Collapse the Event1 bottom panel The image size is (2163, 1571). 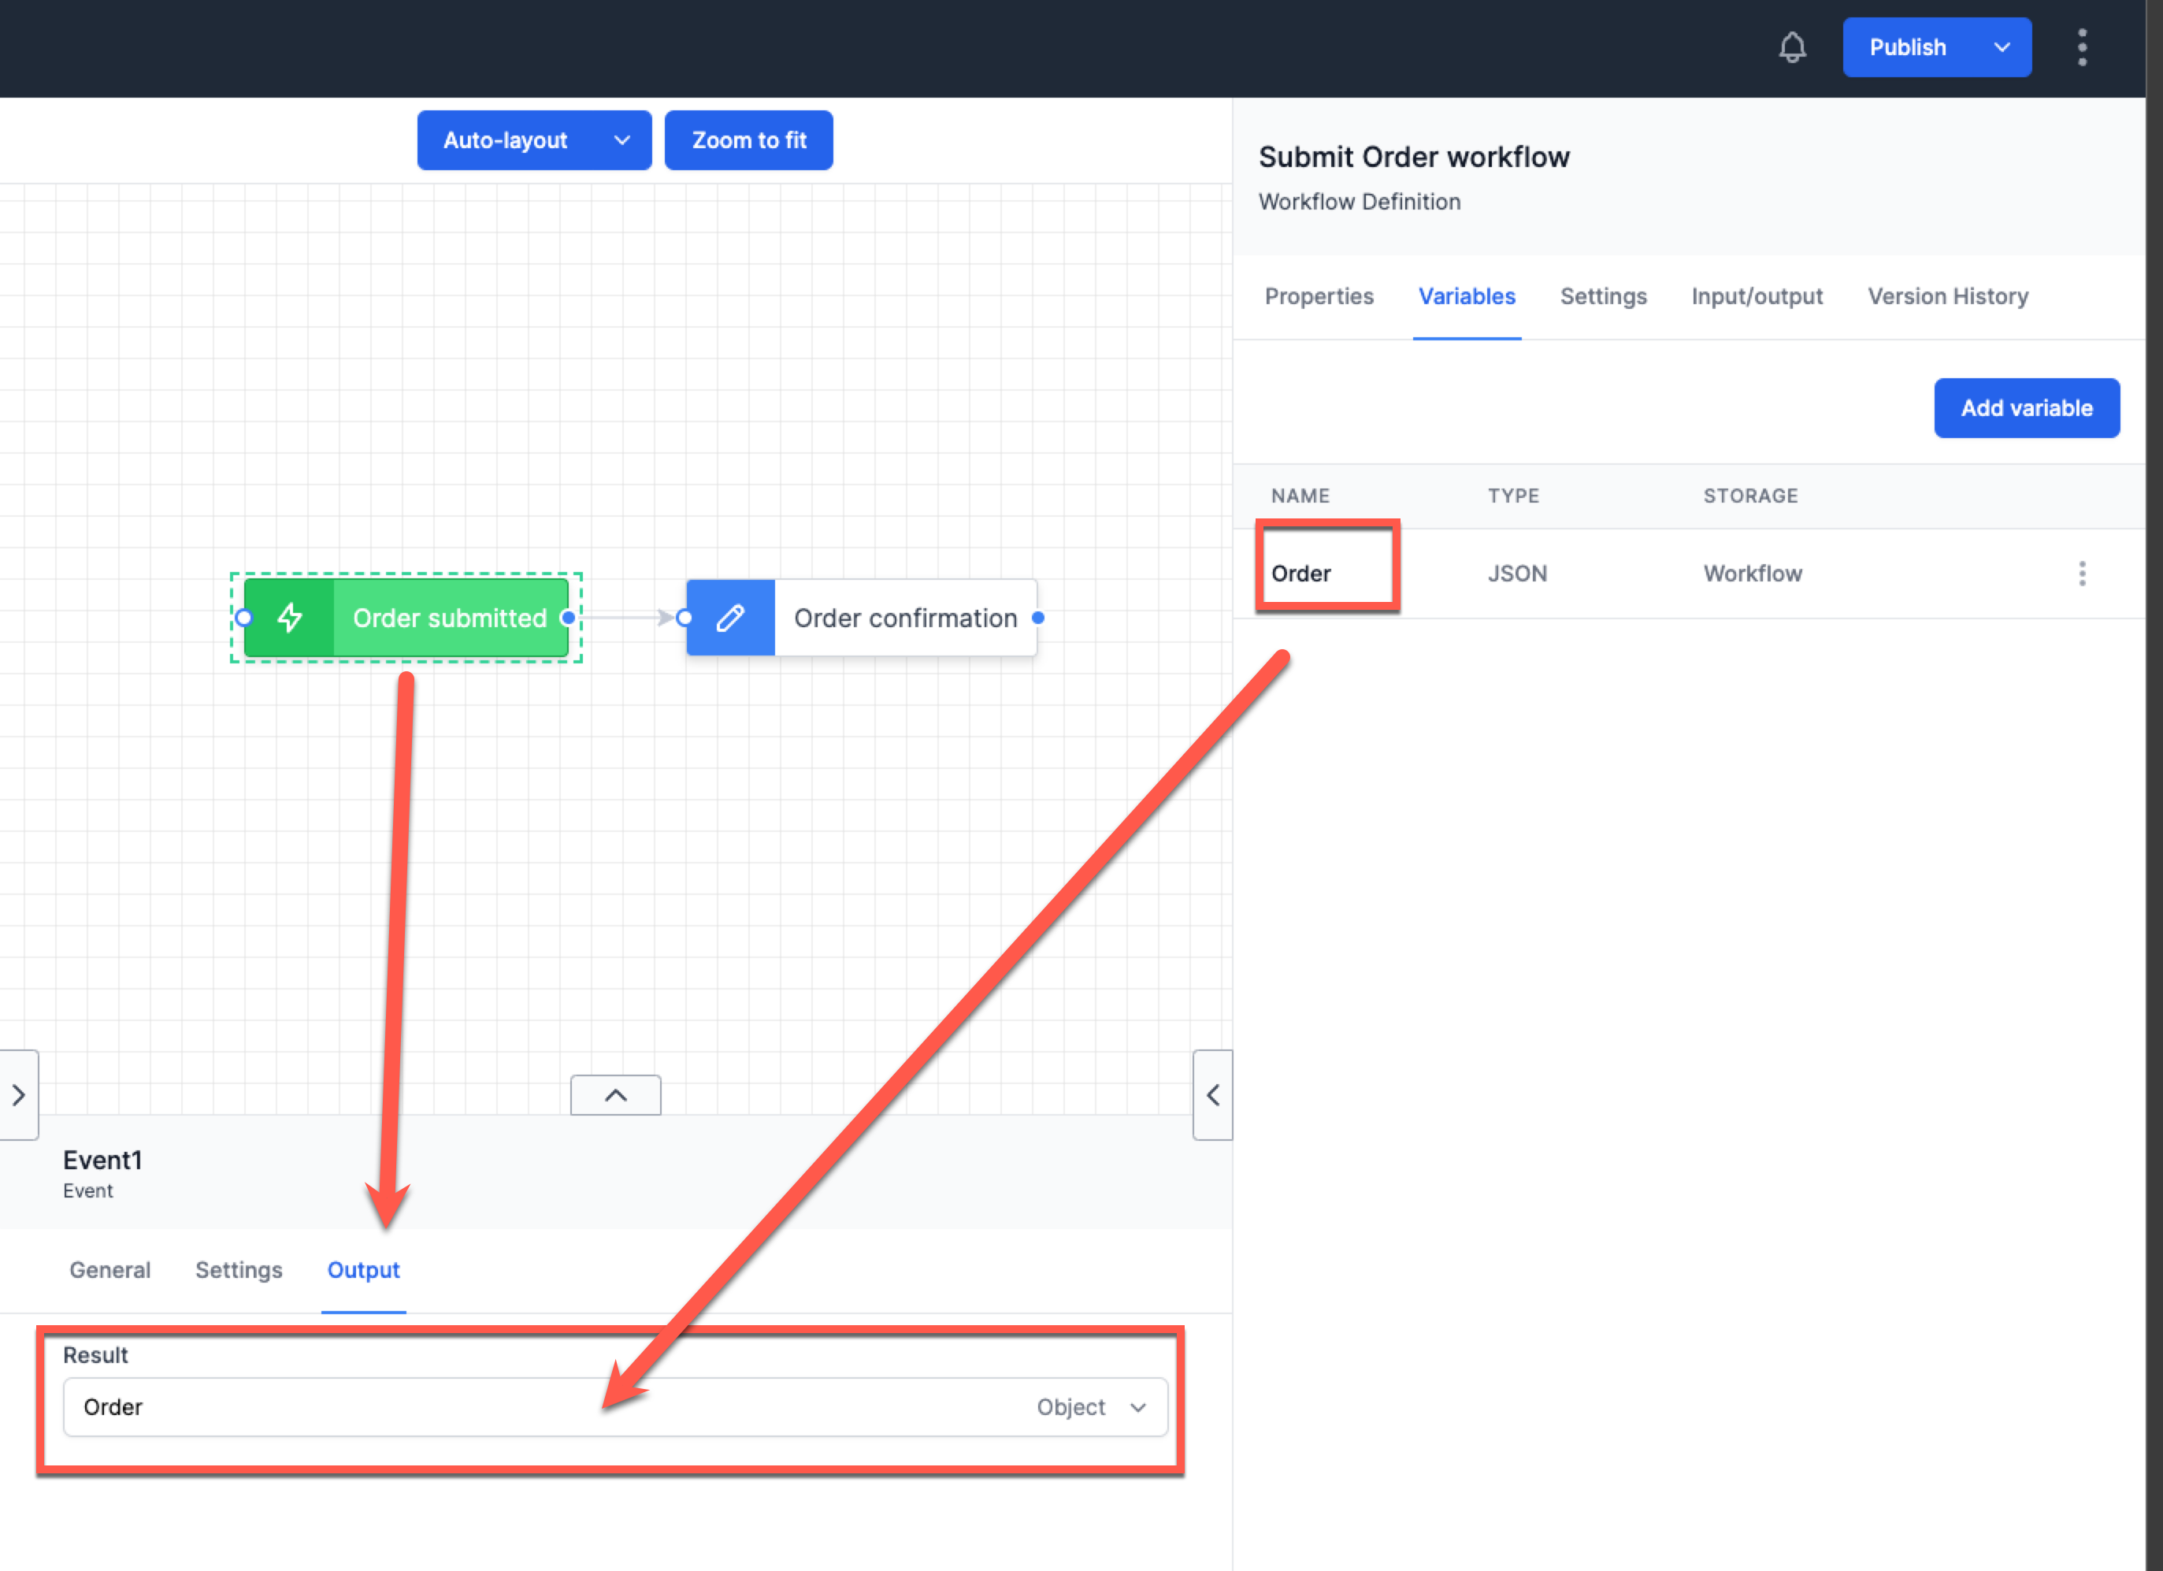tap(615, 1095)
